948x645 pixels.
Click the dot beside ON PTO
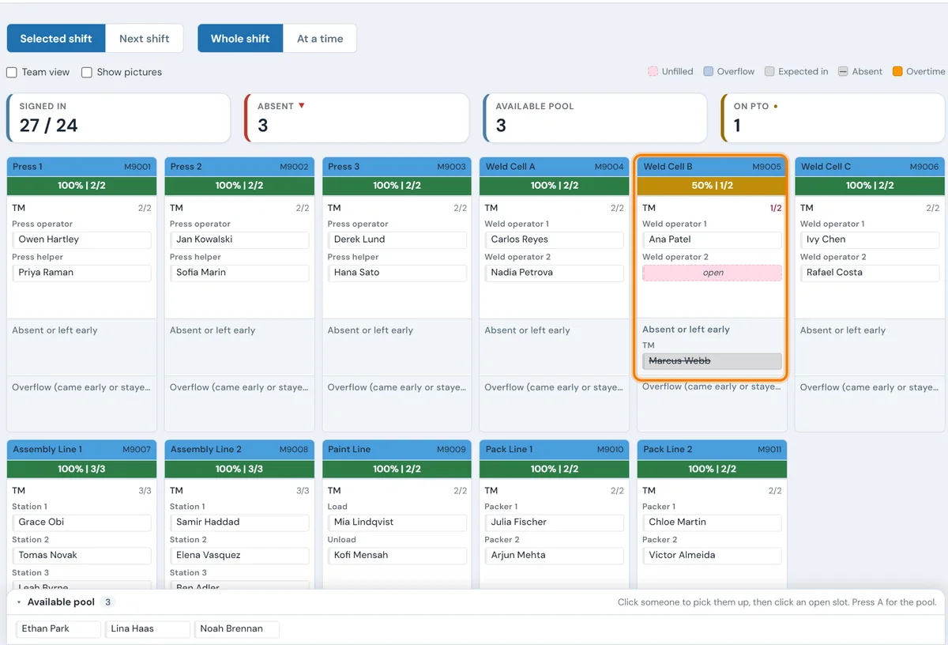(x=776, y=106)
